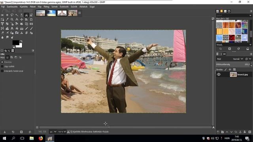Select the Measure tool
253x142 pixels.
coord(17,19)
